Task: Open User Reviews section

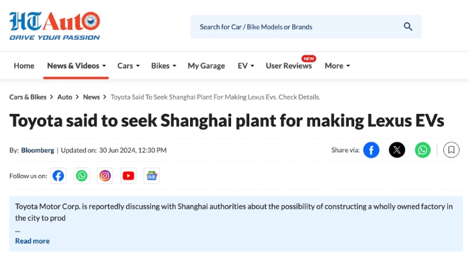Action: click(288, 66)
